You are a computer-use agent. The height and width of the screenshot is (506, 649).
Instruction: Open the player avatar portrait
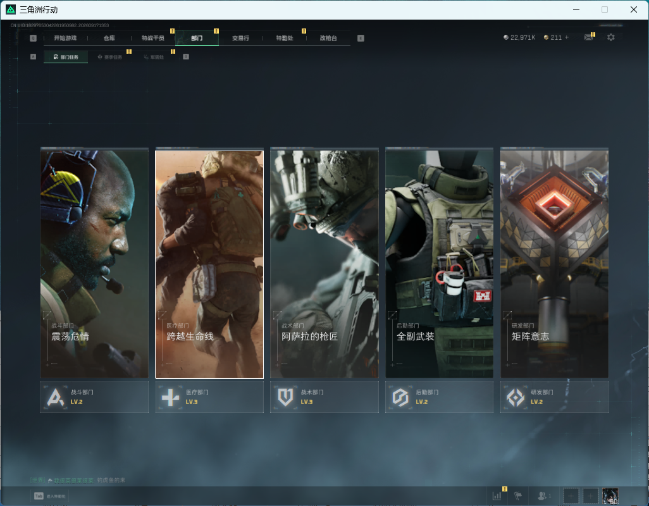coord(610,496)
